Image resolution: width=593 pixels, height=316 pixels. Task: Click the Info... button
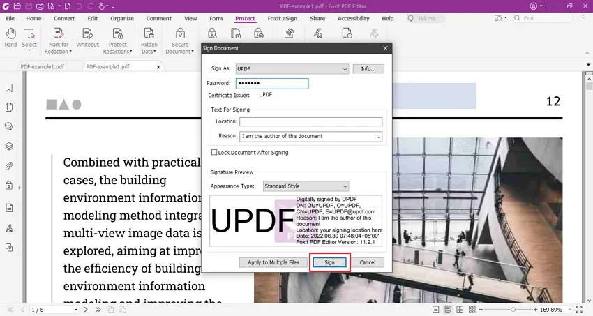pyautogui.click(x=368, y=69)
